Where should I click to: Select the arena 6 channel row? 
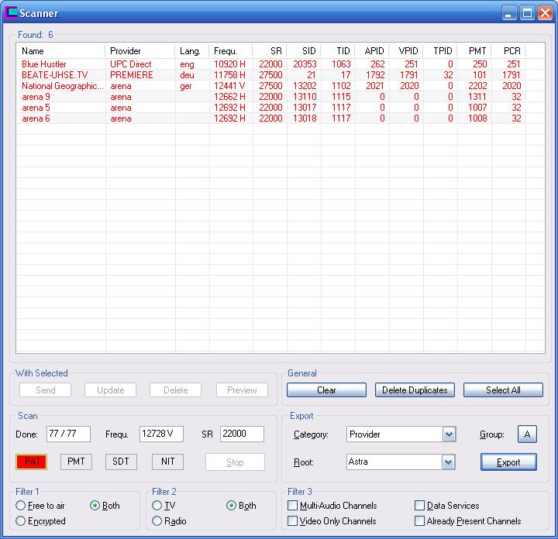(x=281, y=118)
